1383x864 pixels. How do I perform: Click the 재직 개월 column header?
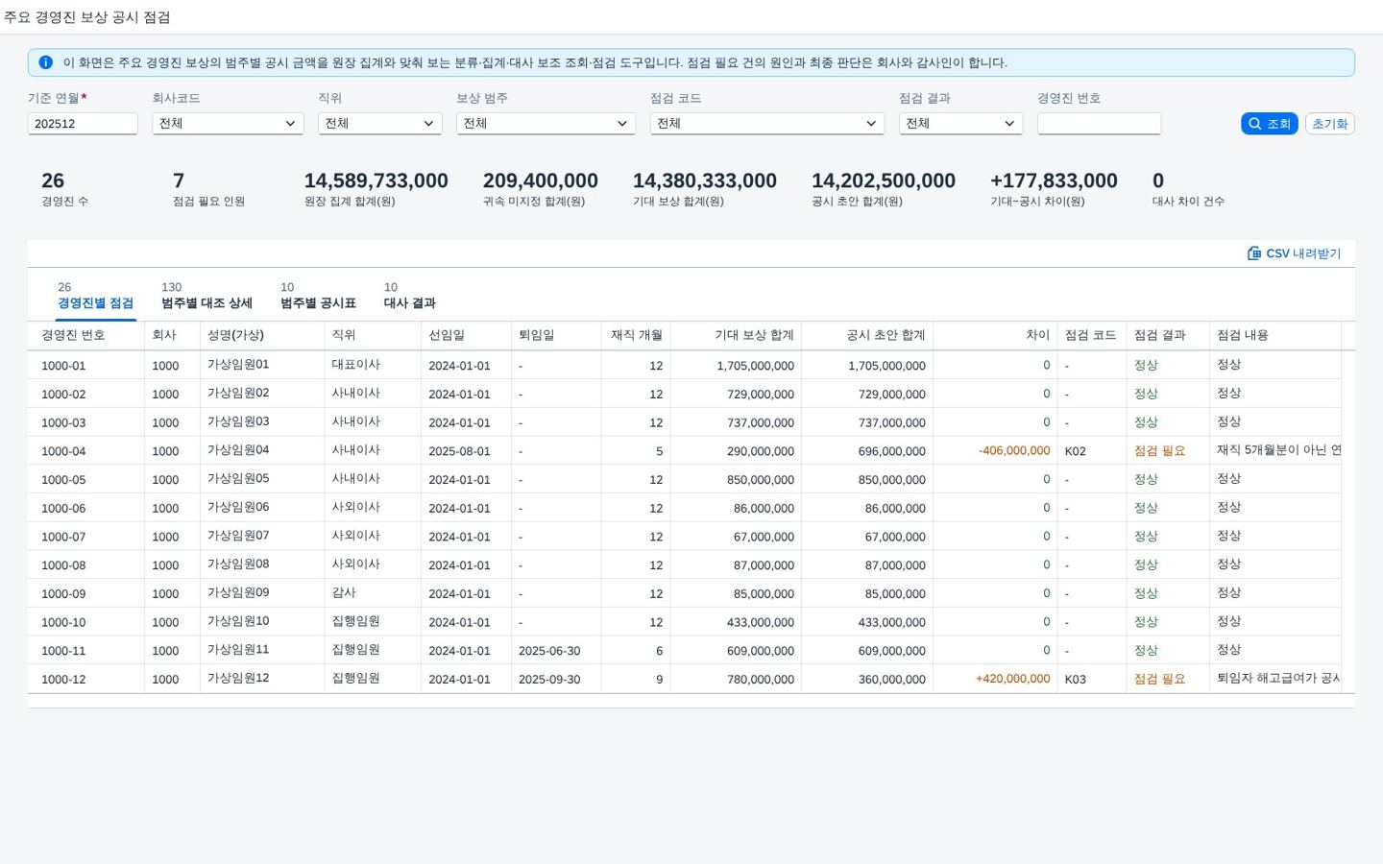point(637,335)
